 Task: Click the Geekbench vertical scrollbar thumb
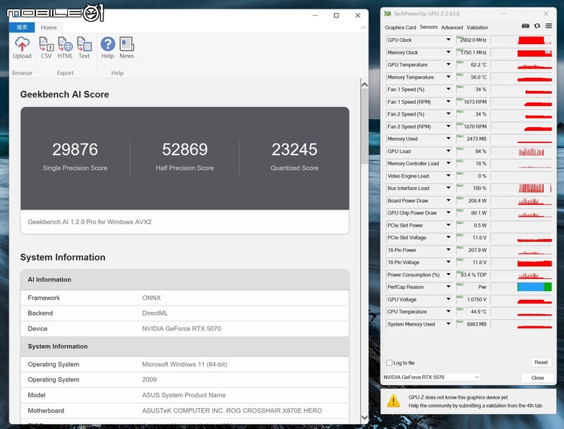point(364,126)
